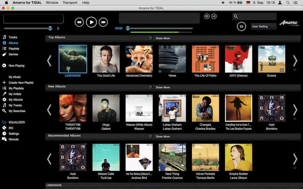Select The Good Life album cover
The width and height of the screenshot is (303, 189).
click(106, 59)
